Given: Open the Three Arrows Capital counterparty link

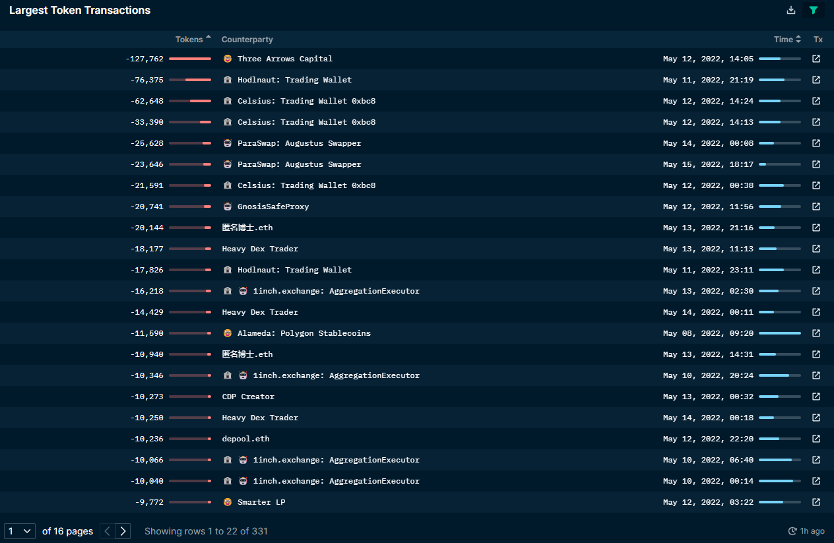Looking at the screenshot, I should tap(285, 59).
